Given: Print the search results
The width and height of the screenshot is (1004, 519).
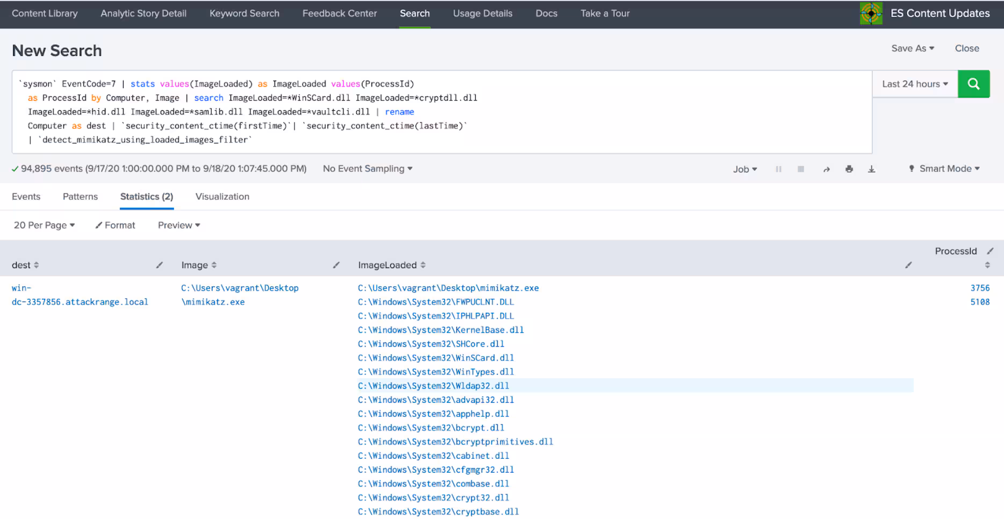Looking at the screenshot, I should pyautogui.click(x=849, y=169).
